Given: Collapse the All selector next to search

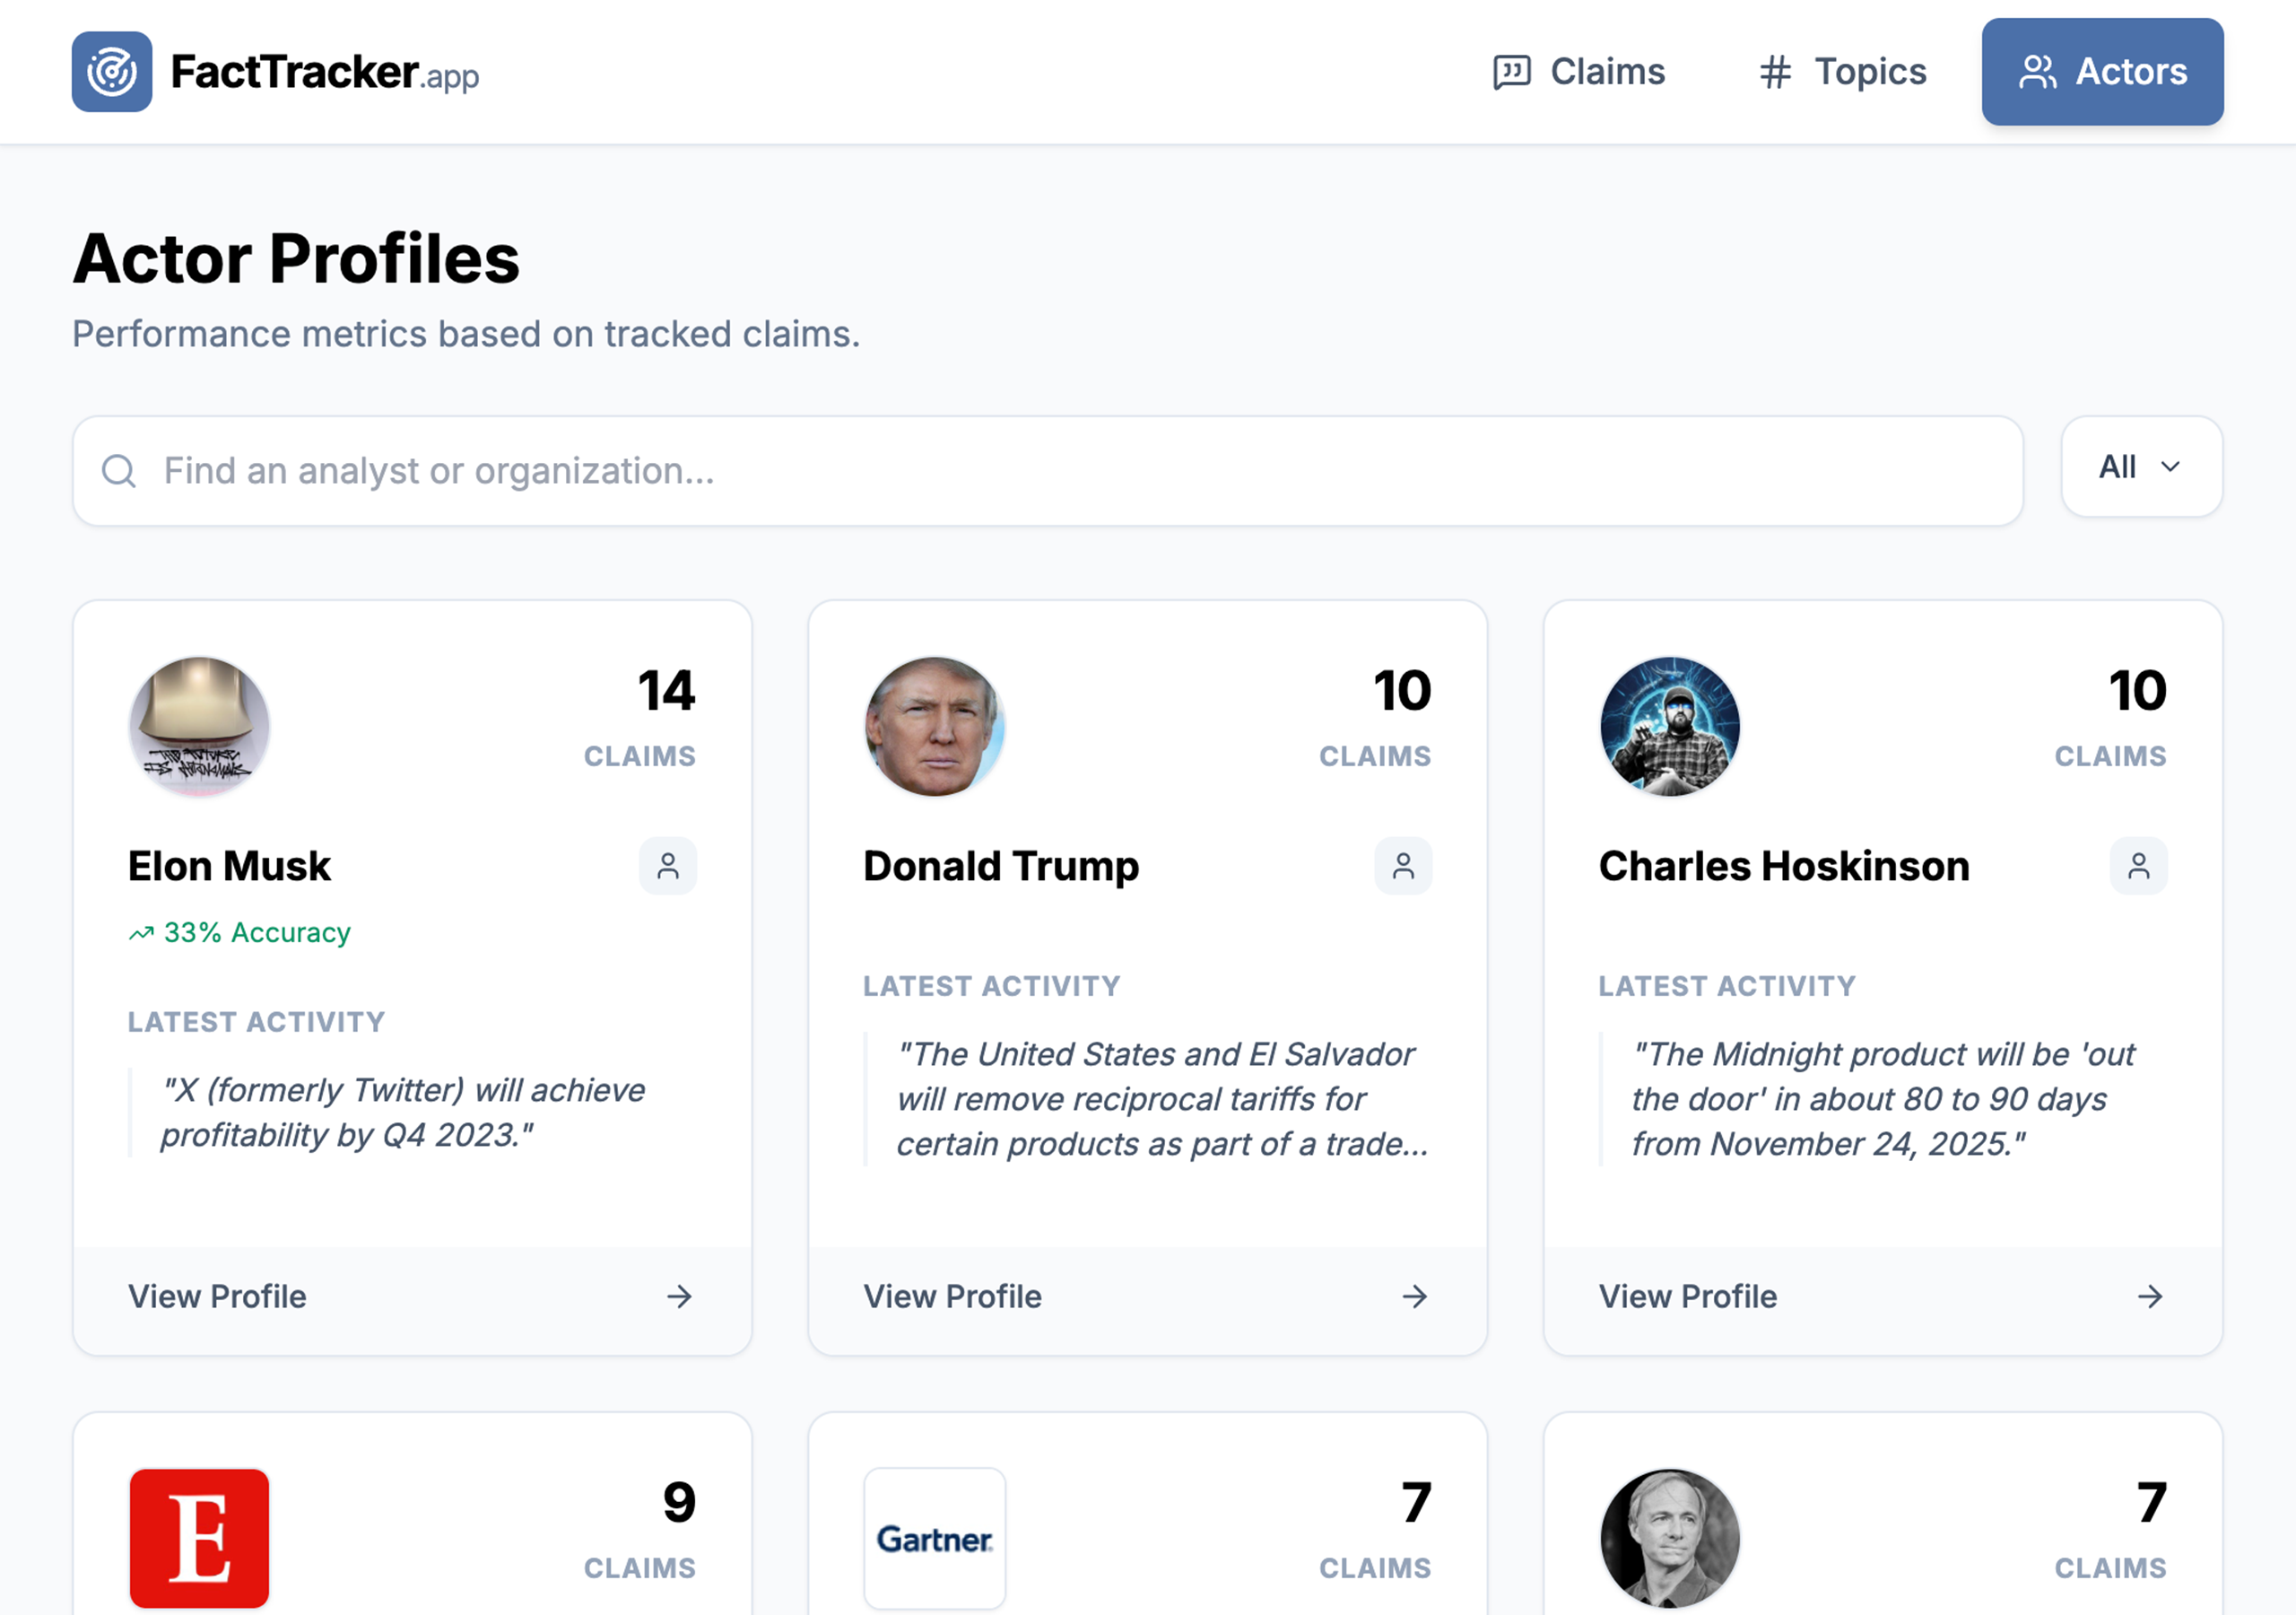Looking at the screenshot, I should [x=2141, y=467].
